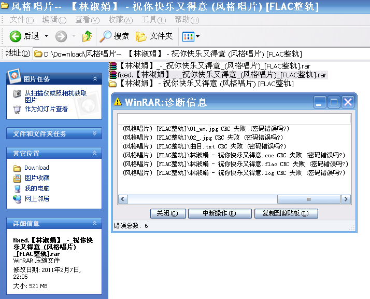This screenshot has height=299, width=370.
Task: Click the explorer title bar folder icon
Action: (4, 5)
